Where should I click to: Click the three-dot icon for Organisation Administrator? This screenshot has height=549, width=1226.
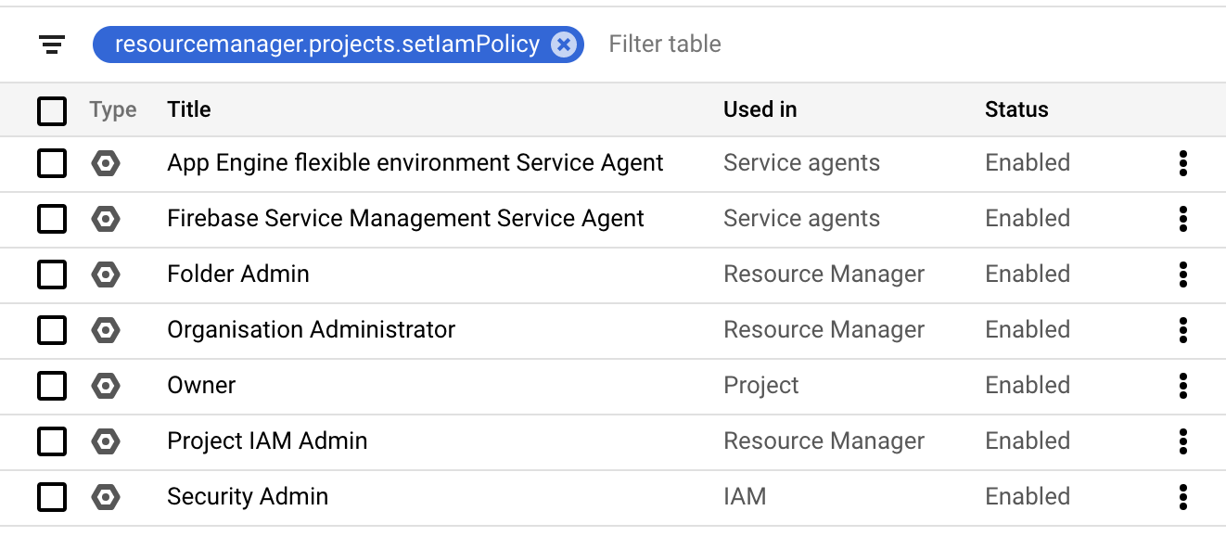point(1182,330)
